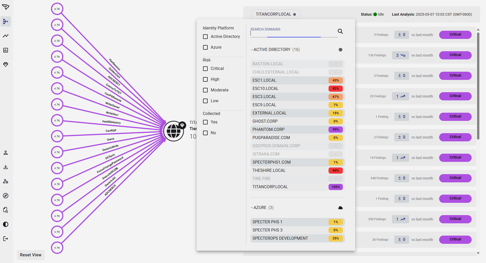Open the user profile icon in sidebar
486x263 pixels.
click(6, 153)
